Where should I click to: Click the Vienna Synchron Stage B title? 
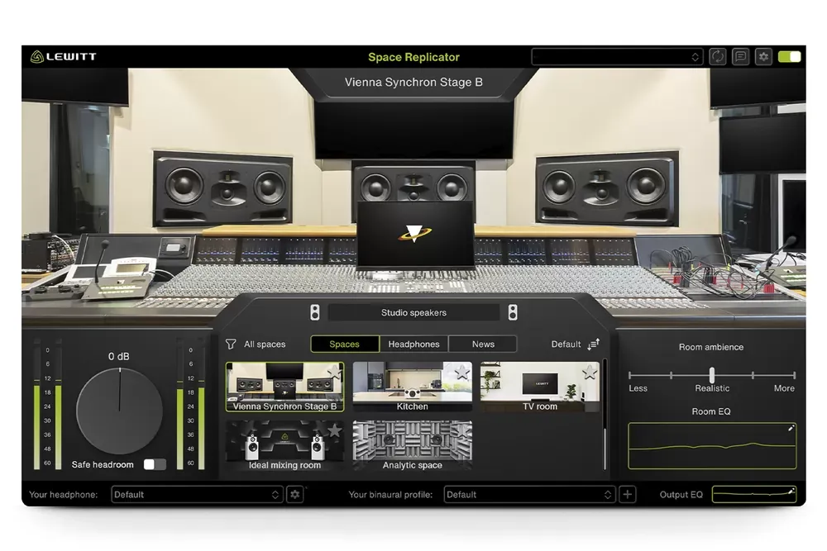(x=413, y=82)
